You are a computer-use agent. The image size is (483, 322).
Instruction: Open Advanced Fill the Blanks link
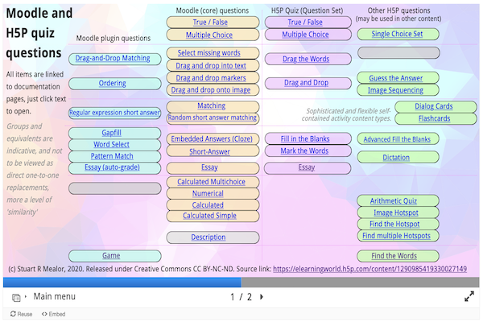(x=397, y=139)
